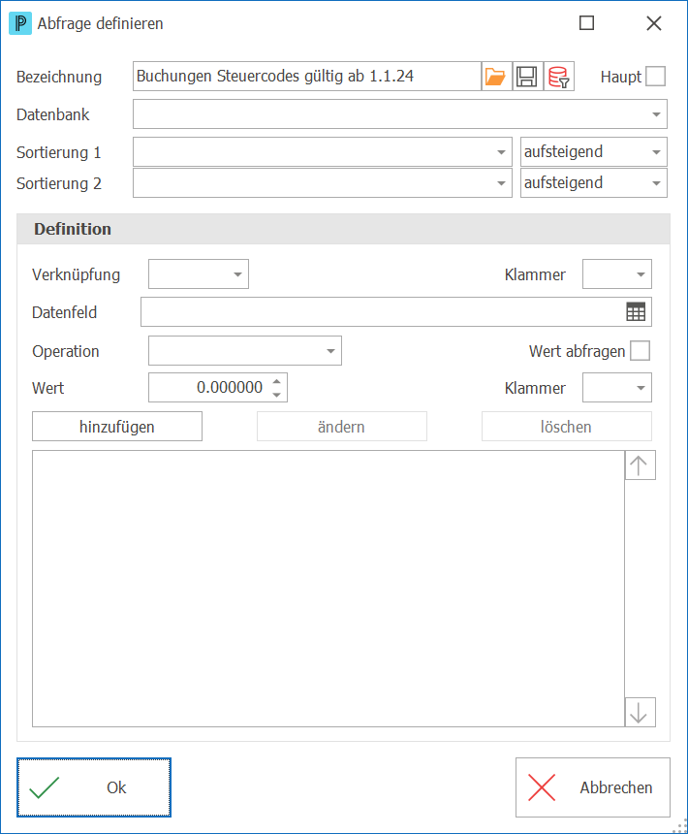This screenshot has width=688, height=834.
Task: Open the upper Klammer dropdown
Action: tap(617, 273)
